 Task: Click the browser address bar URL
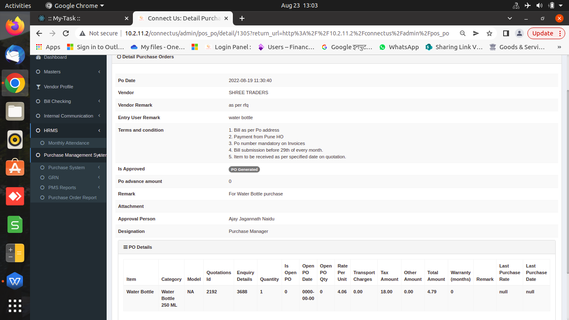tap(287, 33)
